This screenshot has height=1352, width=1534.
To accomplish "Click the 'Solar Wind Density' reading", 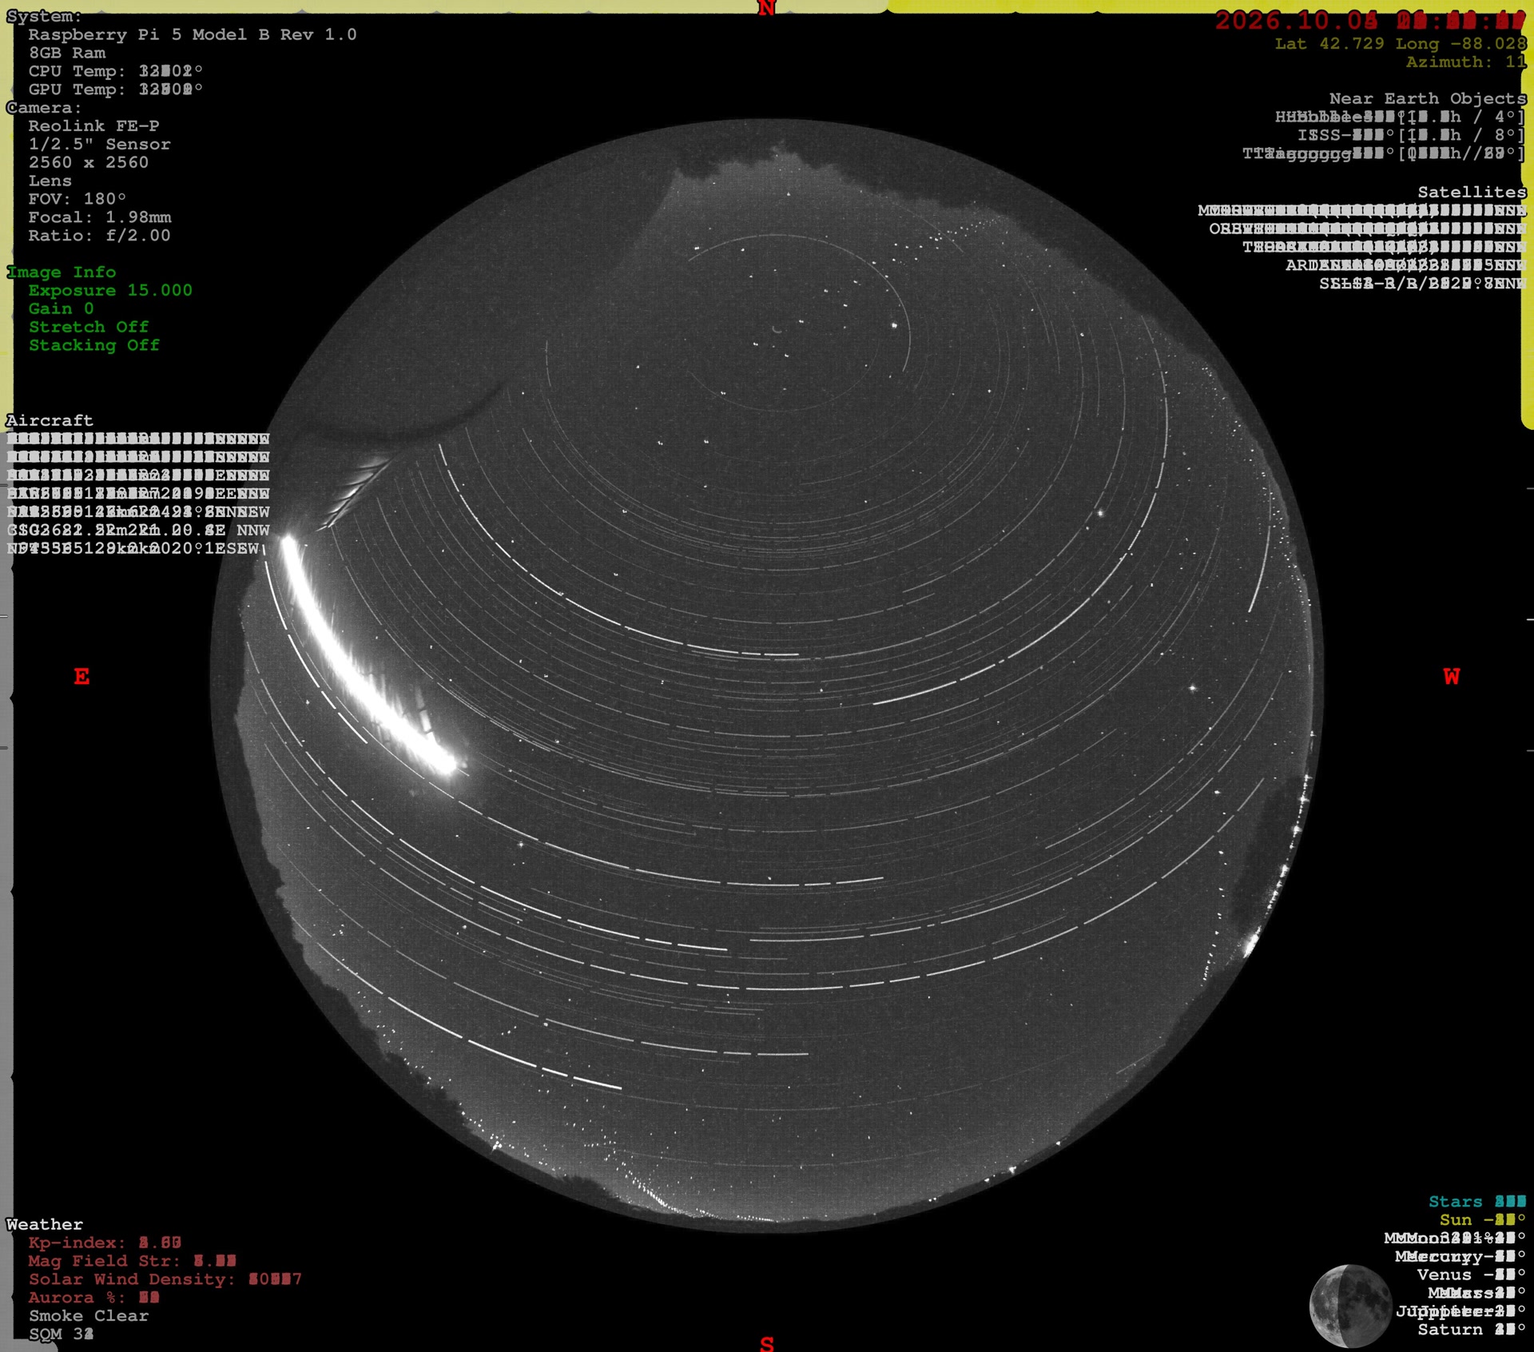I will tap(165, 1279).
